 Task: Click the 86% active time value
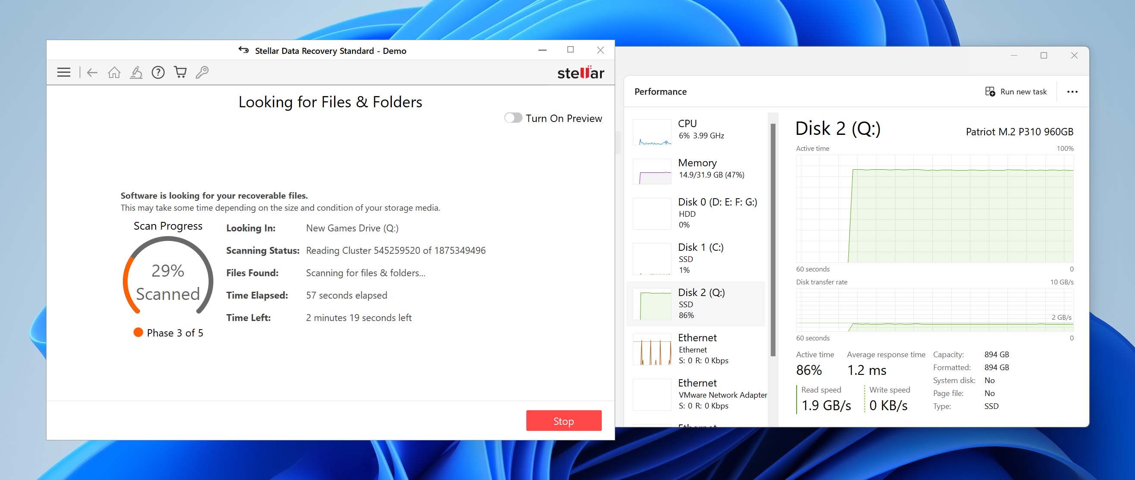pos(809,370)
